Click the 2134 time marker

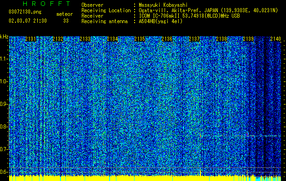[112, 39]
